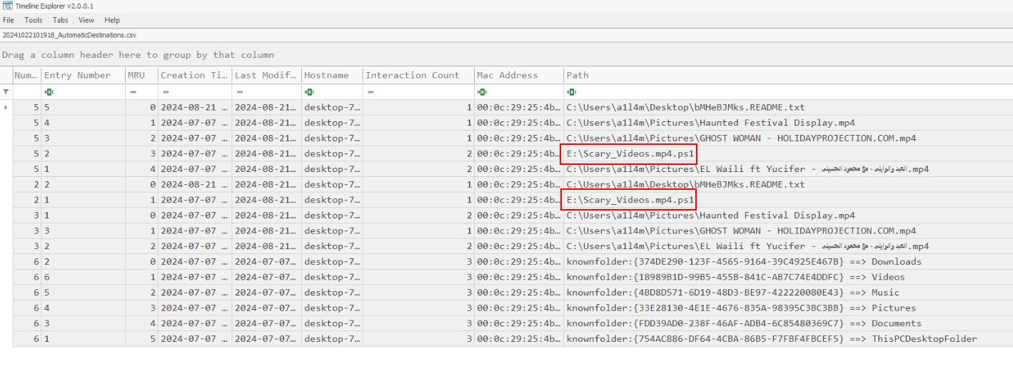Open the Hostname filter operator icon
The width and height of the screenshot is (1013, 374).
coord(308,92)
